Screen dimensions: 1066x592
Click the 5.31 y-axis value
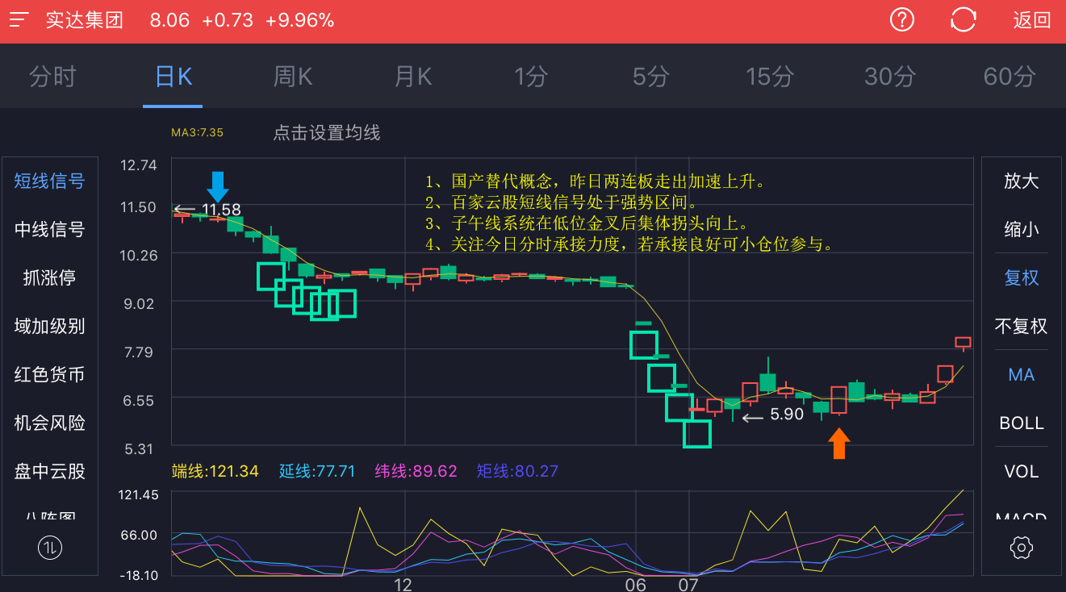pos(138,449)
